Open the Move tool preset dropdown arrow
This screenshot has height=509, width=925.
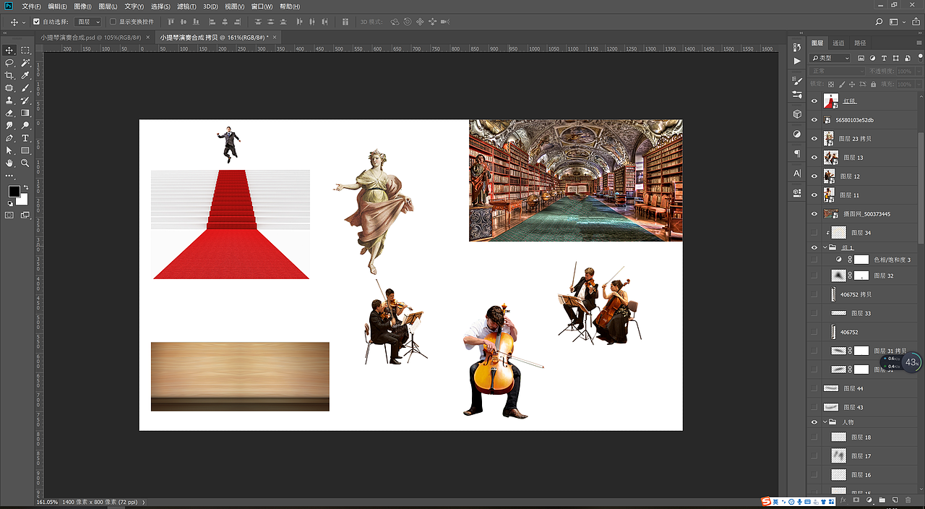[23, 22]
